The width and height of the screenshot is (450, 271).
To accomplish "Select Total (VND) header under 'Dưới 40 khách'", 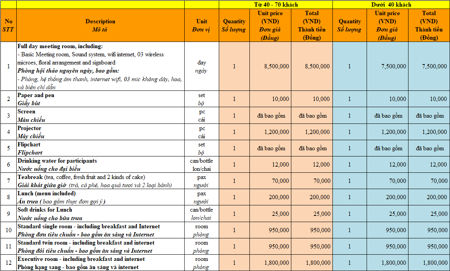I will [x=429, y=25].
